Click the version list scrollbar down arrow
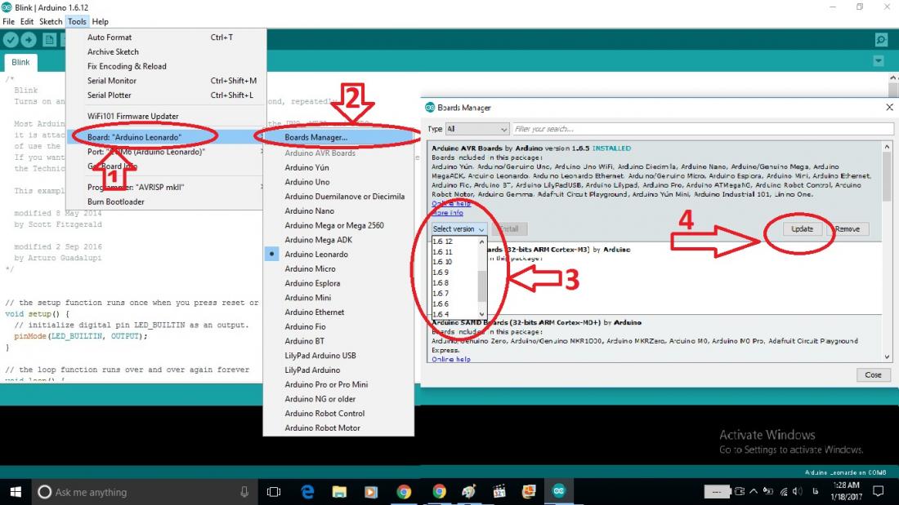 tap(481, 314)
